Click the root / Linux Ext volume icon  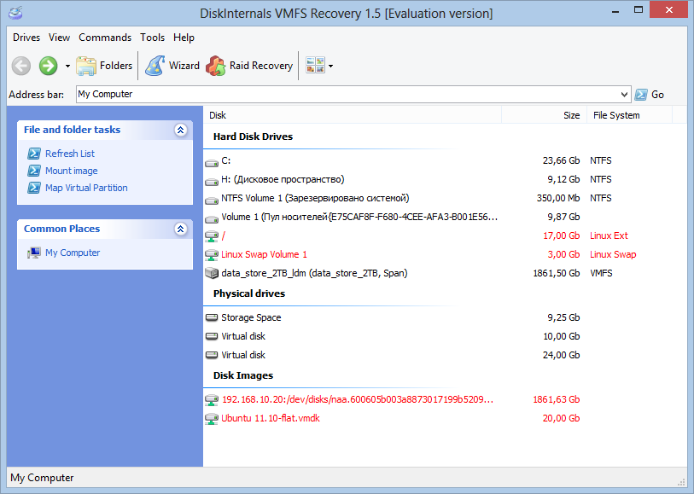pos(212,236)
